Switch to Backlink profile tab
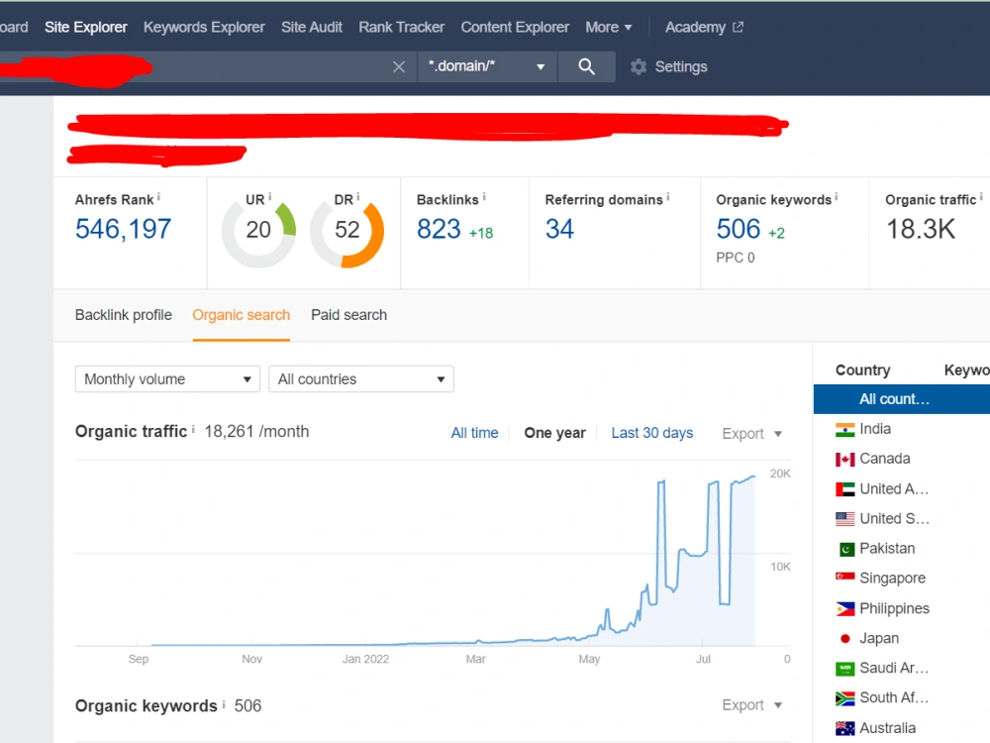 [123, 315]
